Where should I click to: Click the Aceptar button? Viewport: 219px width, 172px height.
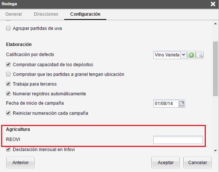coord(166,163)
